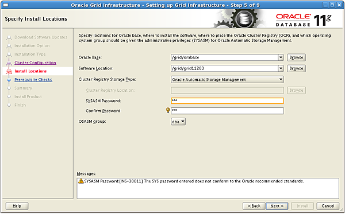
Task: Open the OSASM group dba dropdown
Action: (178, 122)
